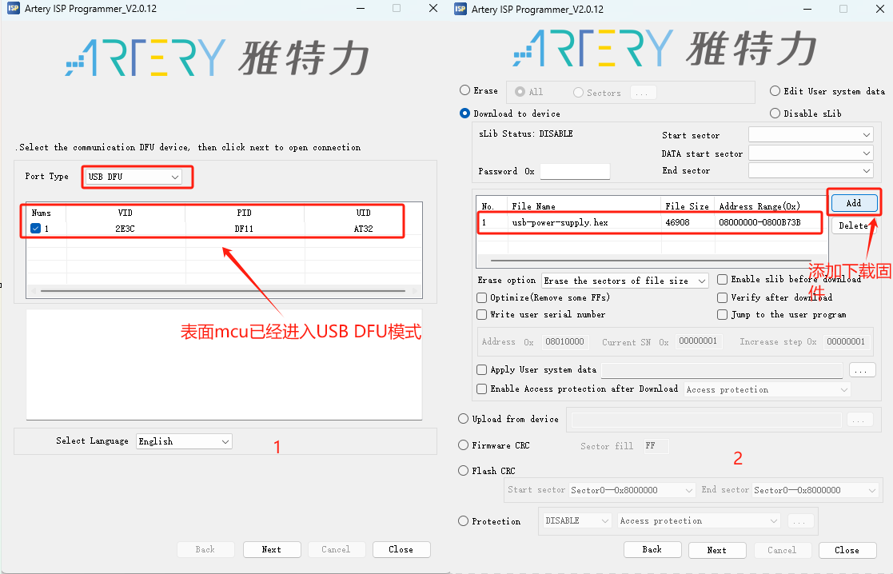Image resolution: width=893 pixels, height=574 pixels.
Task: Select the Erase radio button
Action: pos(464,90)
